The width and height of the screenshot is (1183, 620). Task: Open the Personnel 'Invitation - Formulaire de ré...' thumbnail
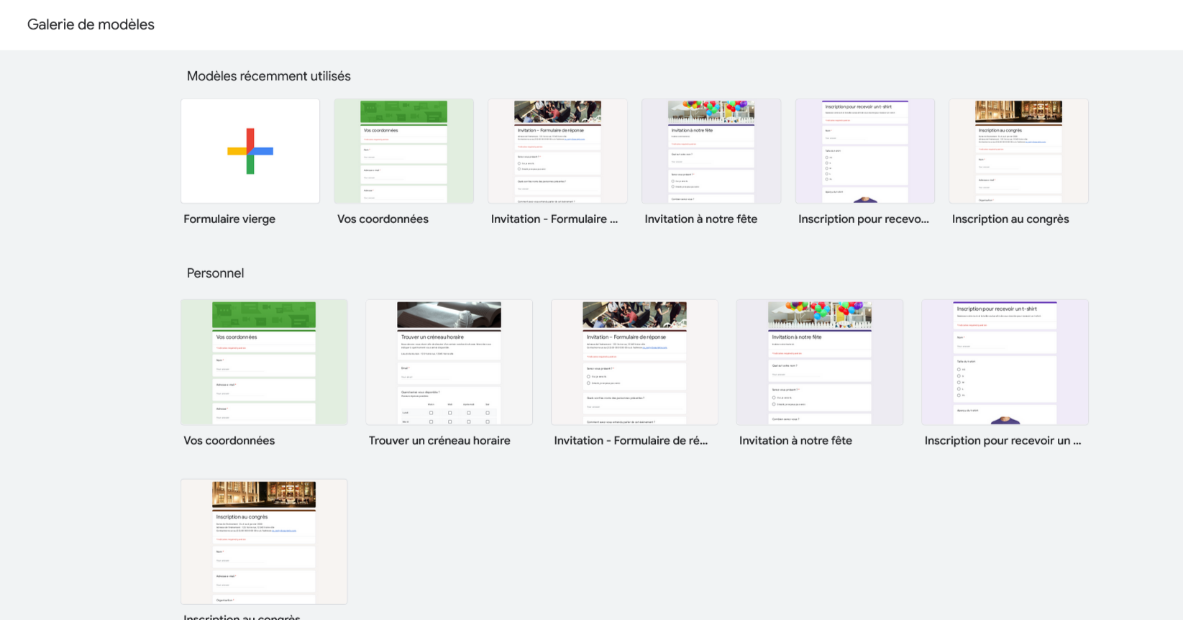coord(634,363)
